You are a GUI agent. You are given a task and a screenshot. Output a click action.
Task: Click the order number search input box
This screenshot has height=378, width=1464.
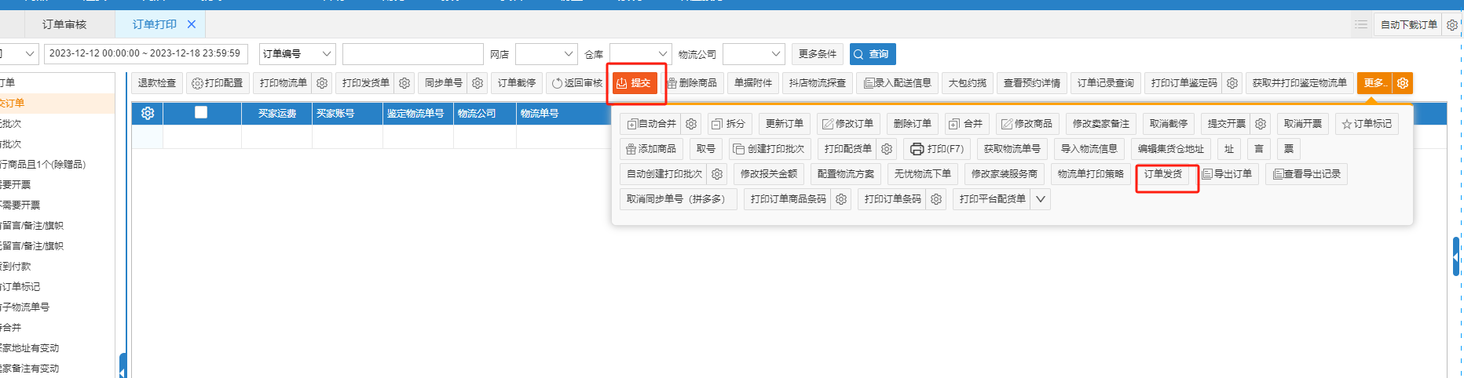[413, 54]
